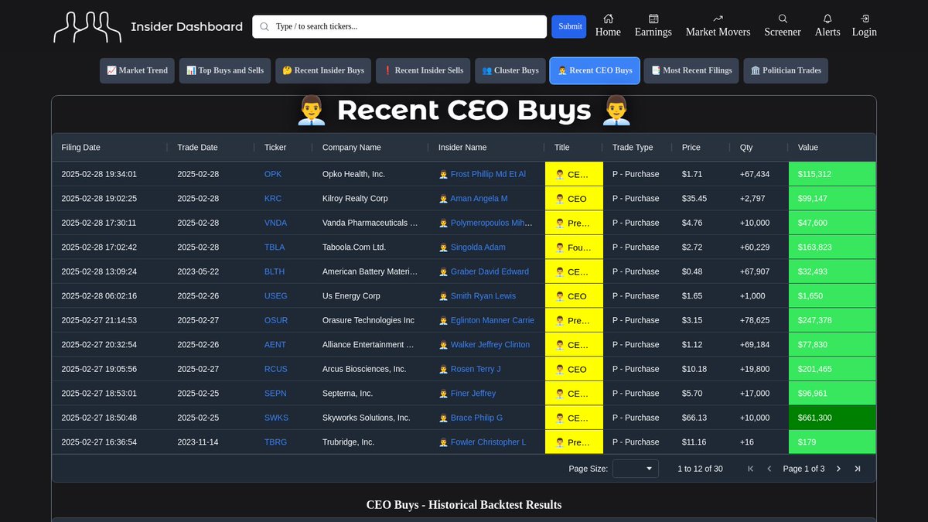Open Earnings via the calendar icon
Screen dimensions: 928x522
pyautogui.click(x=653, y=19)
